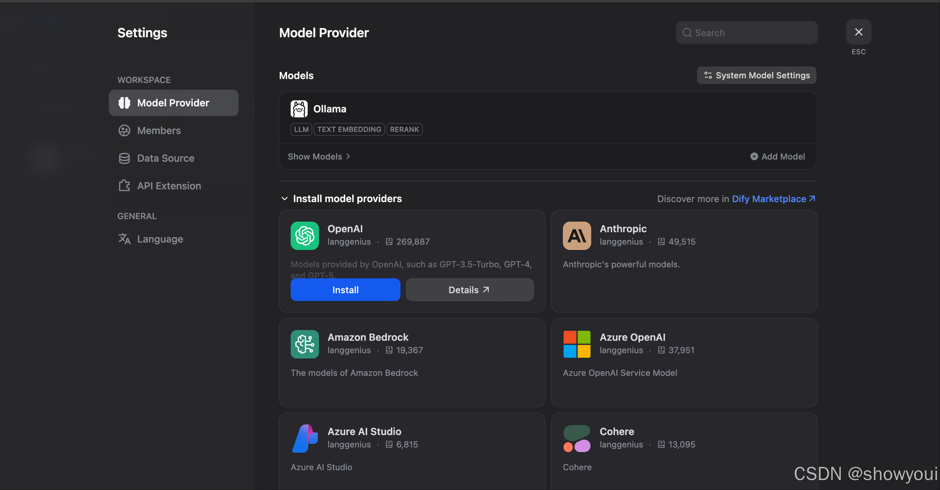Install the OpenAI provider

345,290
